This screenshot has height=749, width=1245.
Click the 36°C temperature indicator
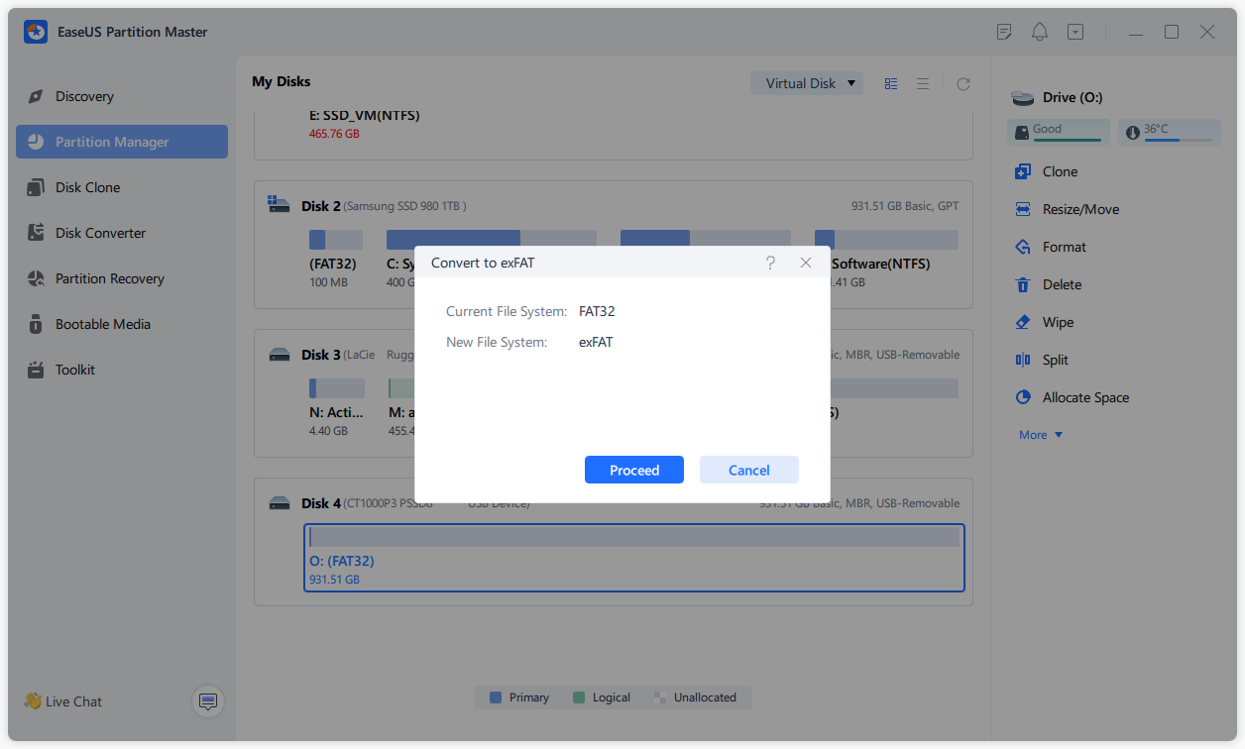[x=1170, y=132]
